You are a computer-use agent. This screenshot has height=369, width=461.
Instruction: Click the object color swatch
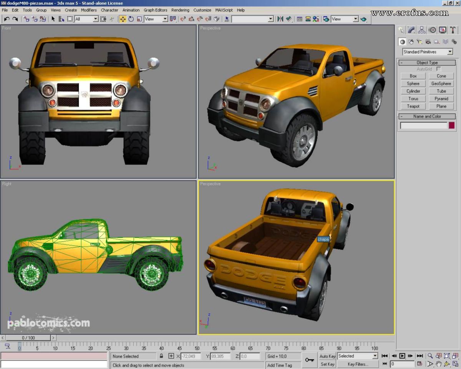(451, 125)
